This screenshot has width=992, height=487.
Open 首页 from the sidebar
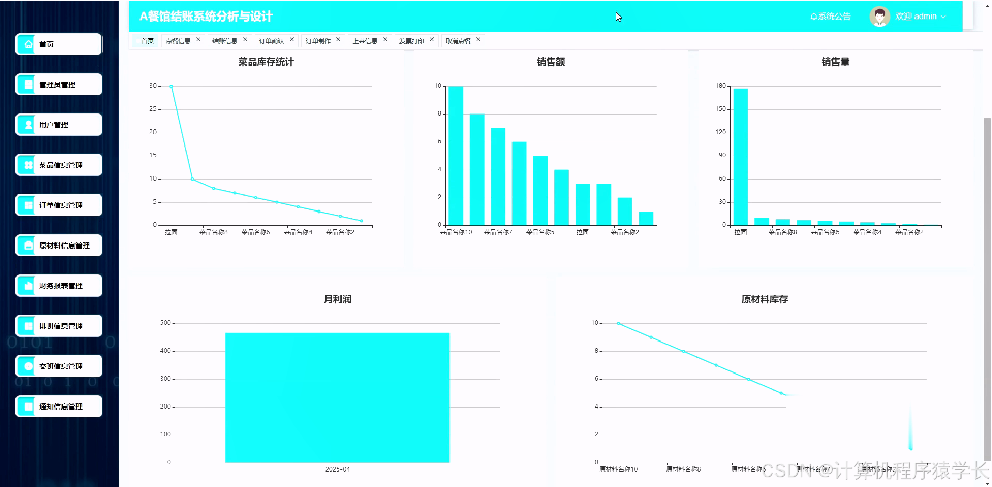point(59,44)
